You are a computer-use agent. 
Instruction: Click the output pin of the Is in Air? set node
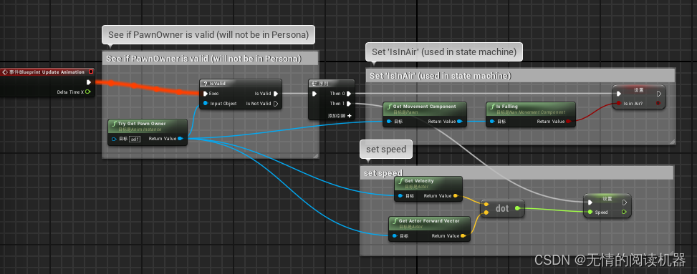pyautogui.click(x=658, y=104)
